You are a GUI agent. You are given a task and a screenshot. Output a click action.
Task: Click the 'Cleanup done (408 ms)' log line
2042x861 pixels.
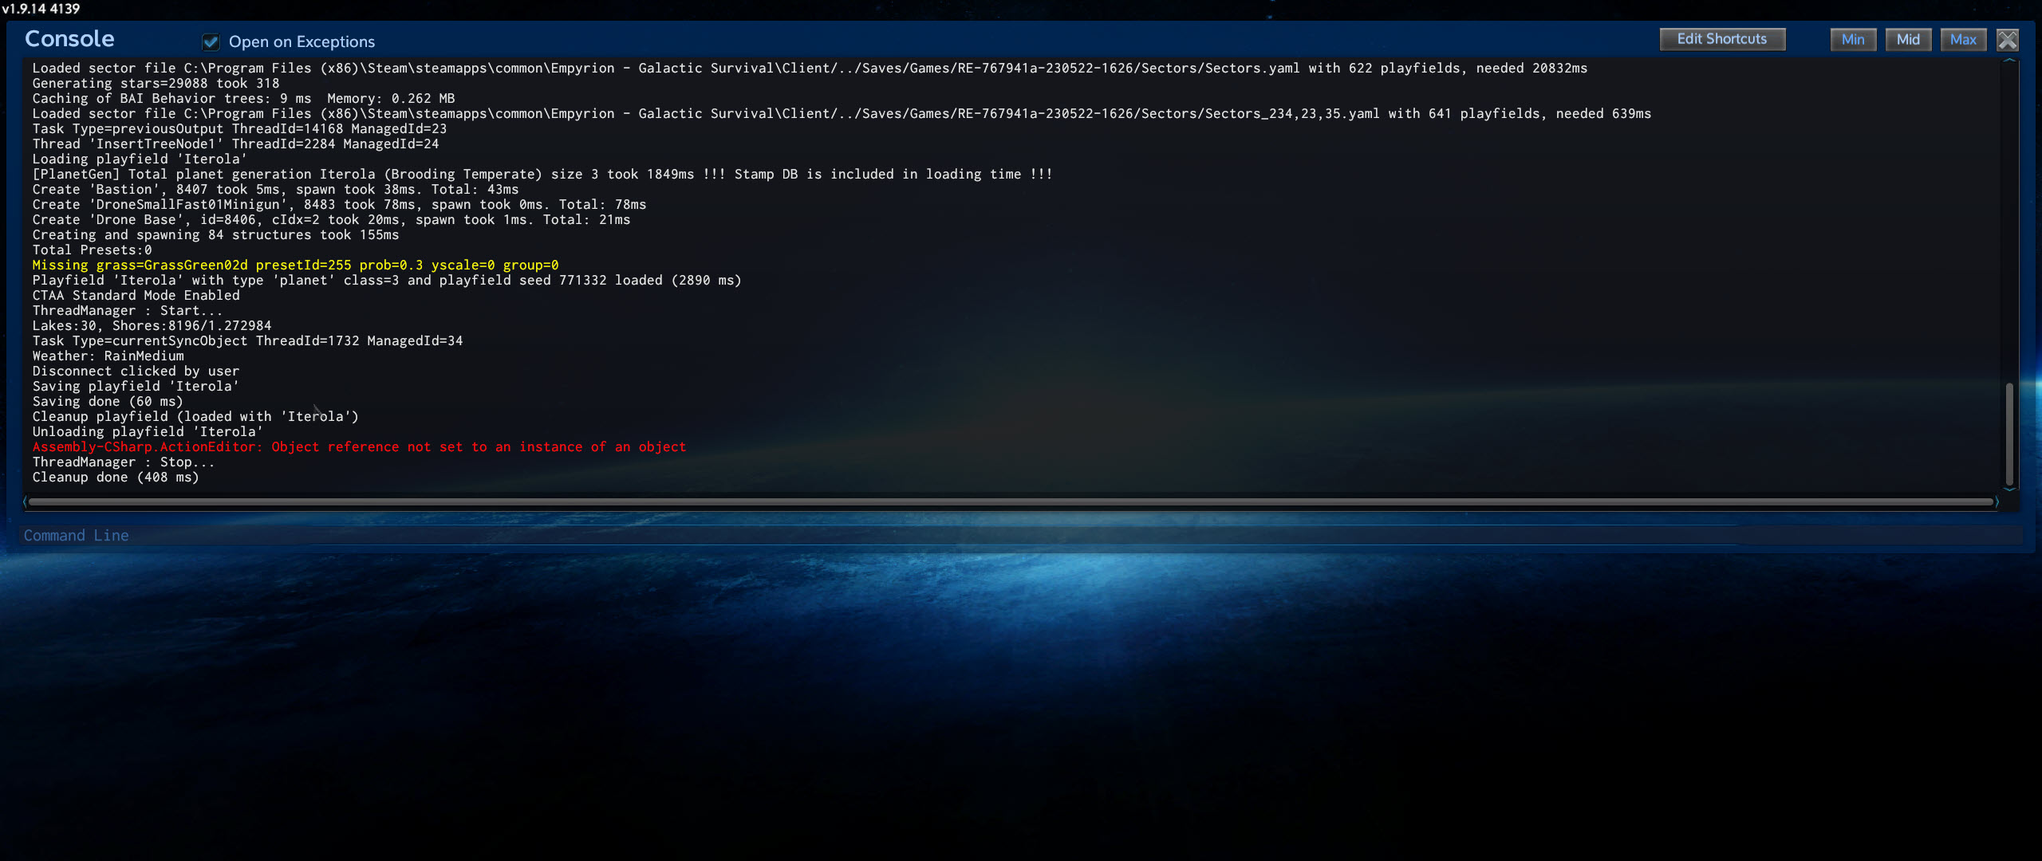point(116,478)
